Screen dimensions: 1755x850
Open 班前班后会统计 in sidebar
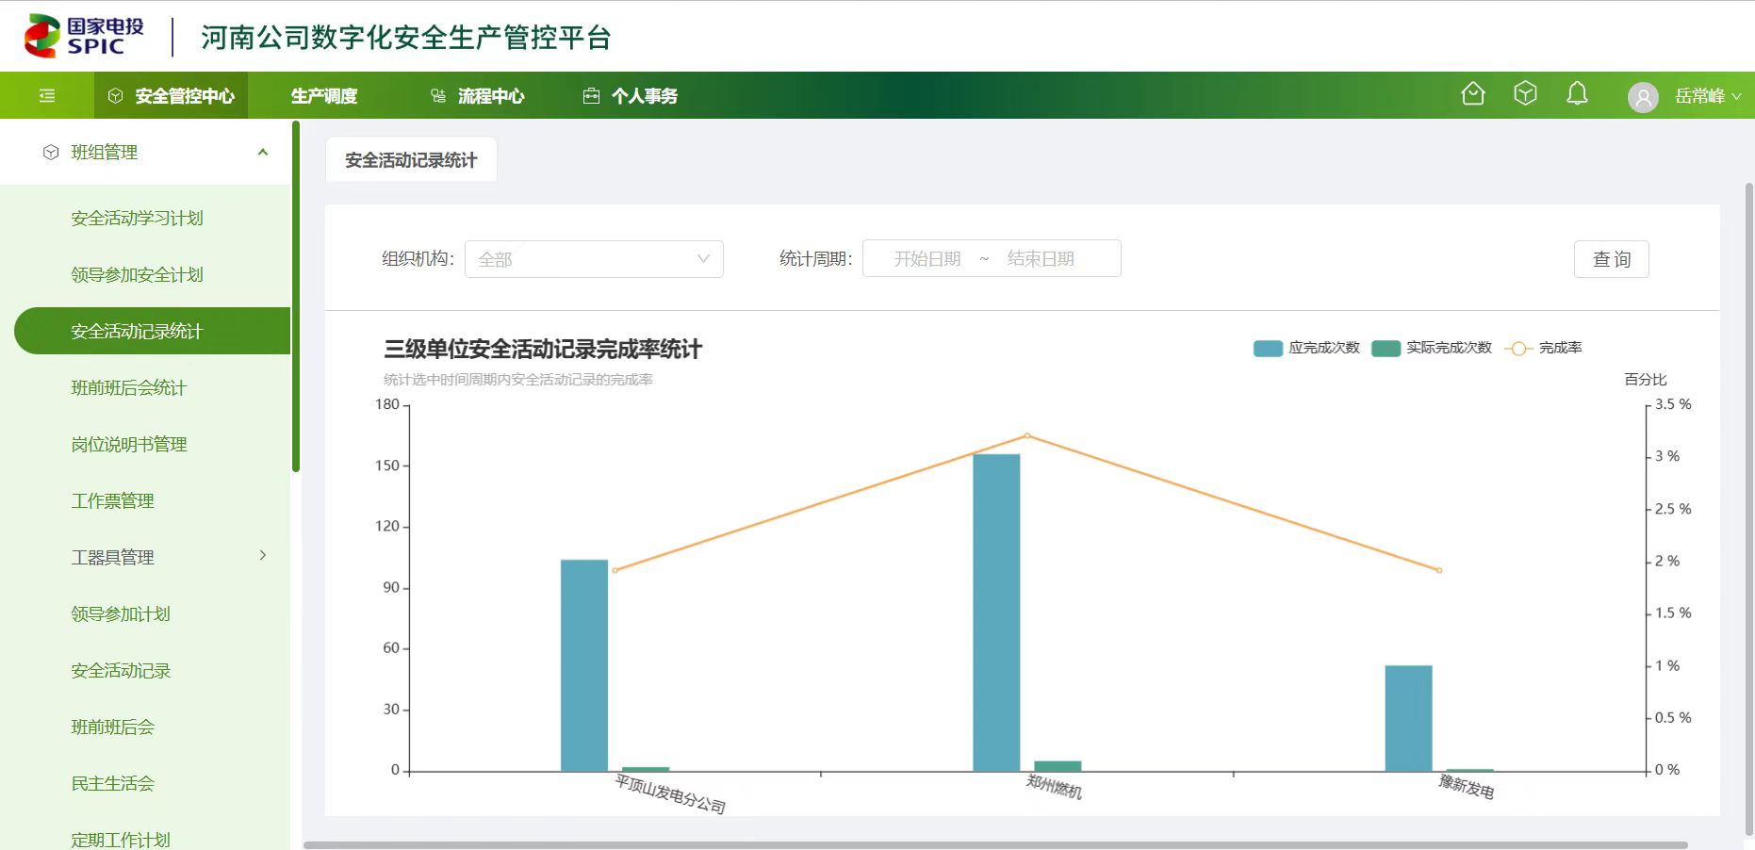pos(129,387)
